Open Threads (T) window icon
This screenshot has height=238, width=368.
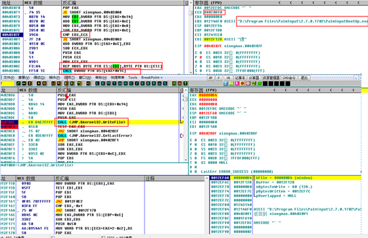click(x=114, y=83)
